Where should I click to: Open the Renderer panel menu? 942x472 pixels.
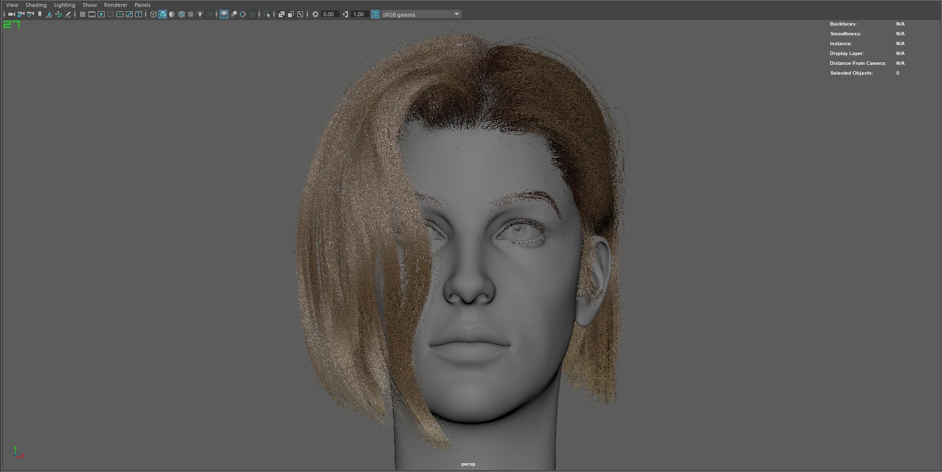pyautogui.click(x=115, y=5)
